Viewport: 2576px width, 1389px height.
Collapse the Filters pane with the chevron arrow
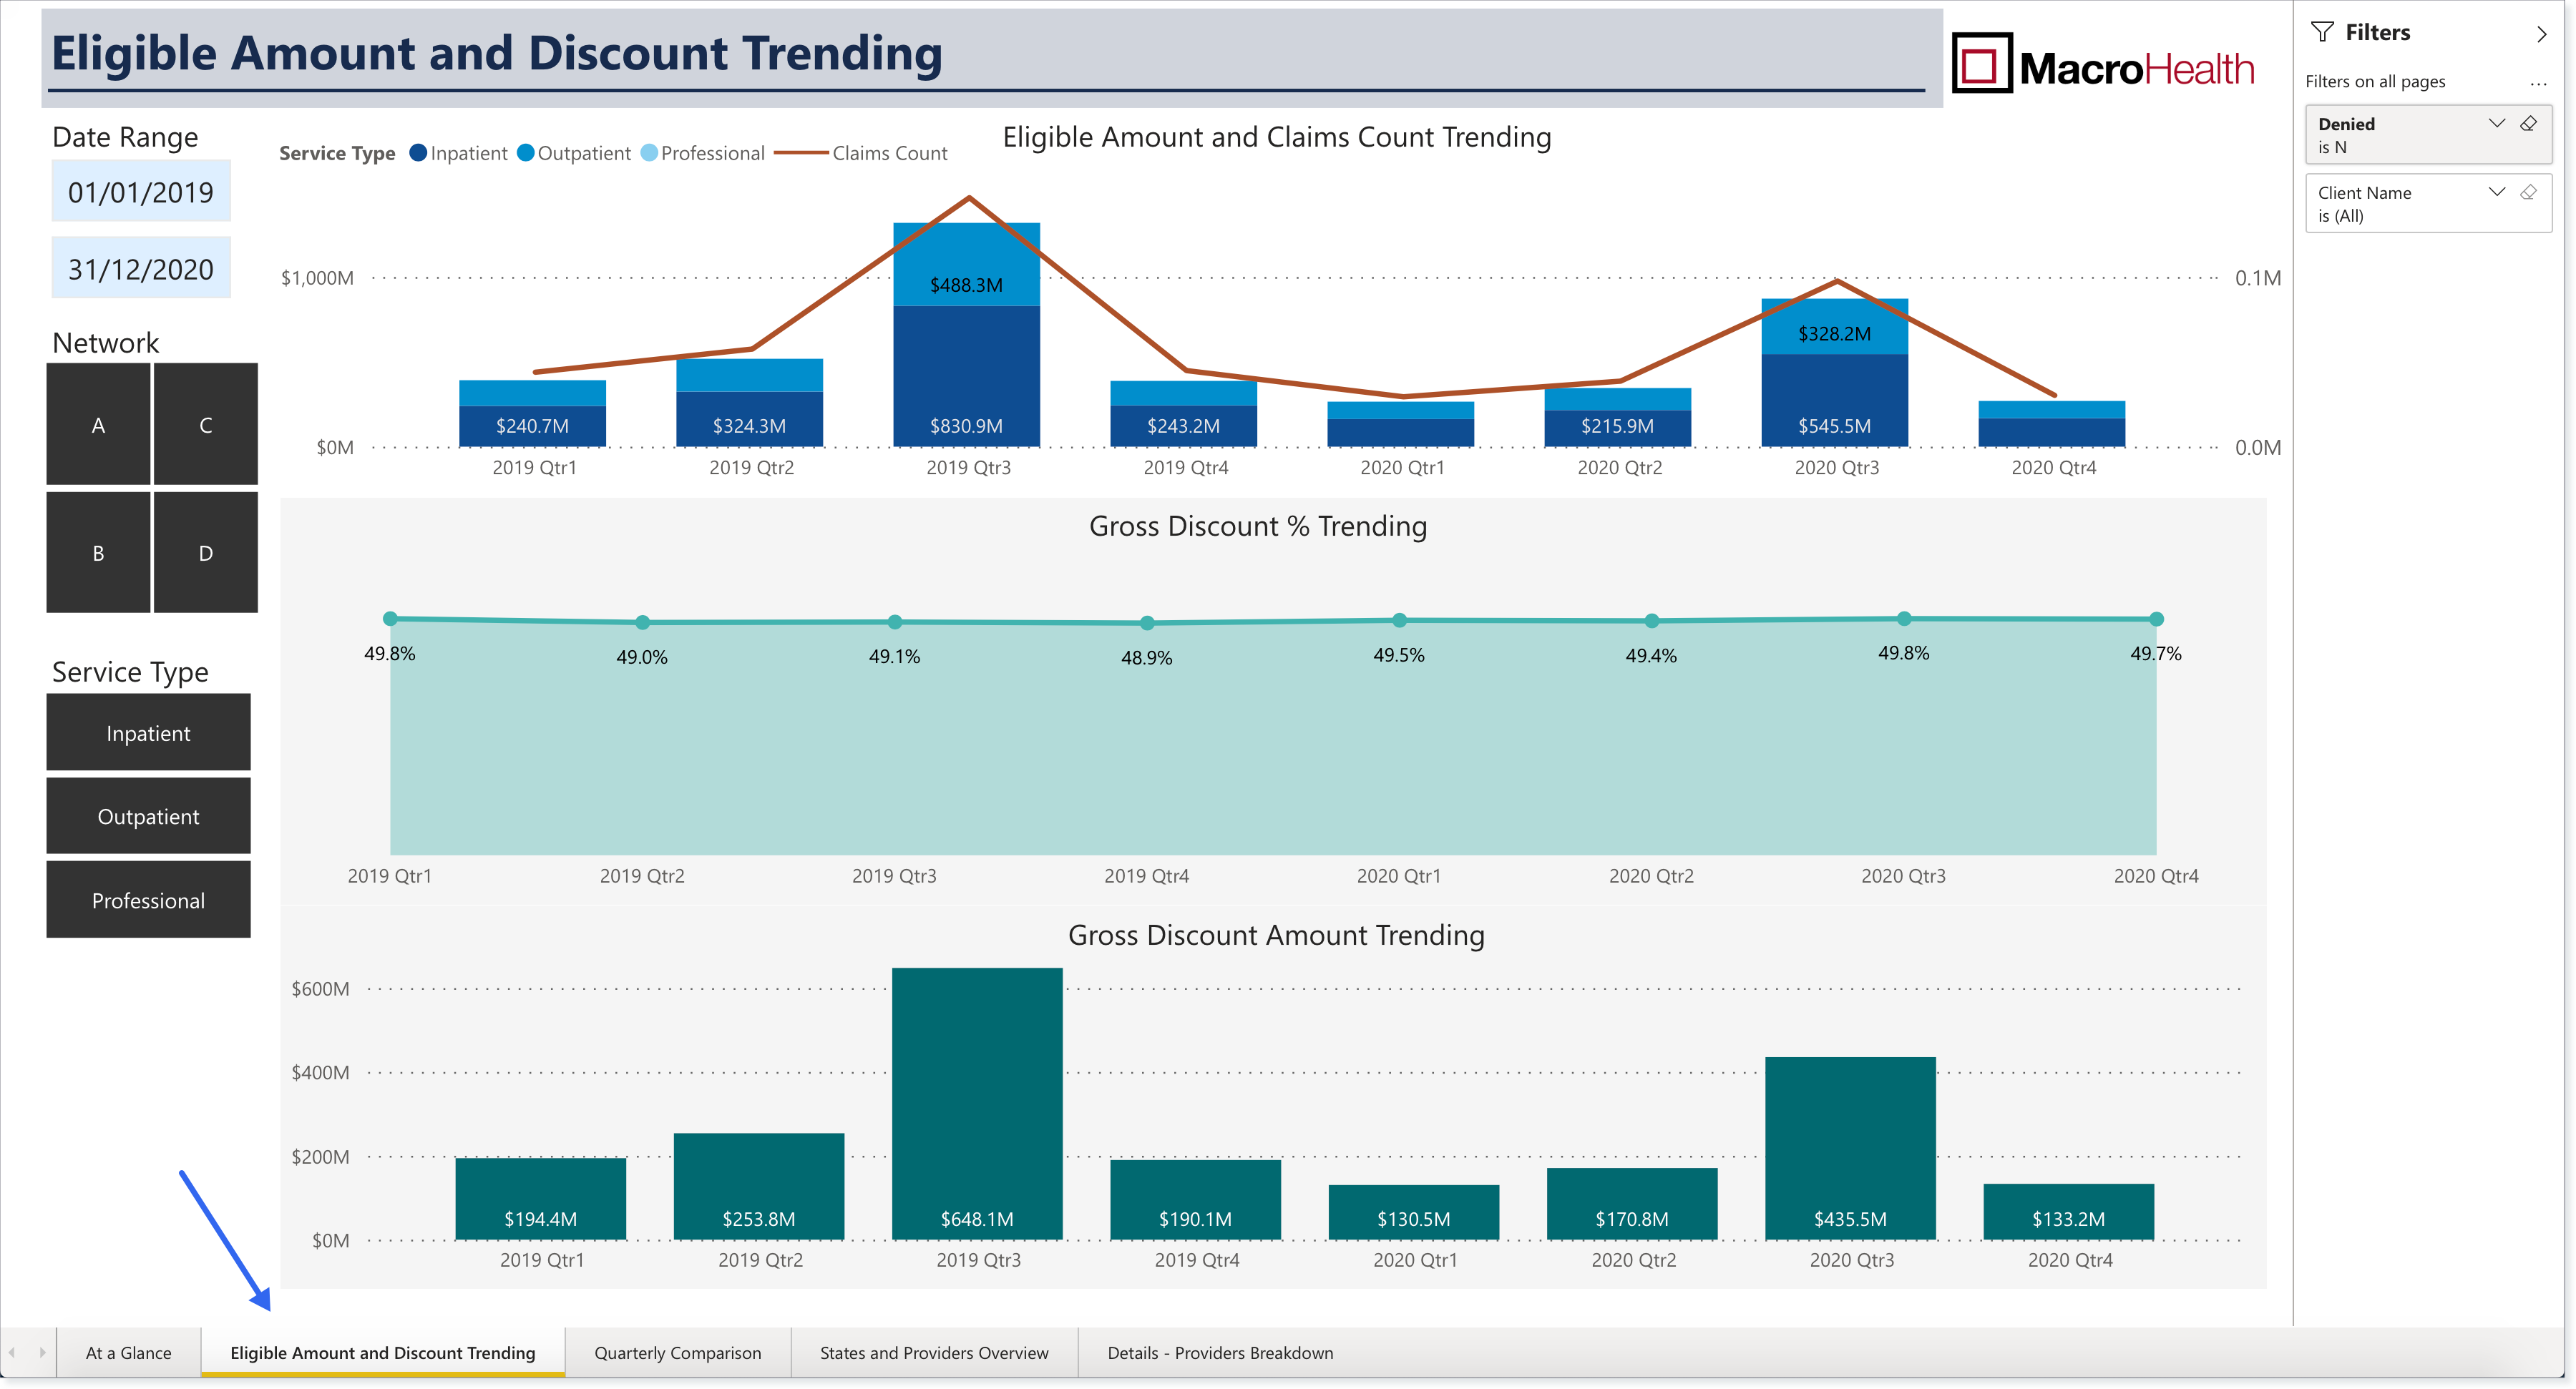2541,34
